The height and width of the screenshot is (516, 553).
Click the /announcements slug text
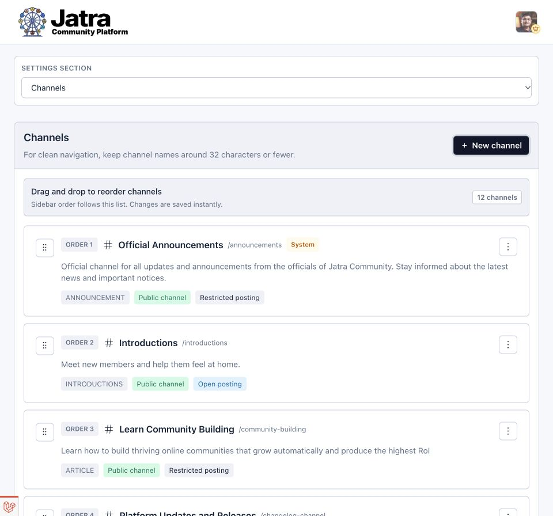255,245
